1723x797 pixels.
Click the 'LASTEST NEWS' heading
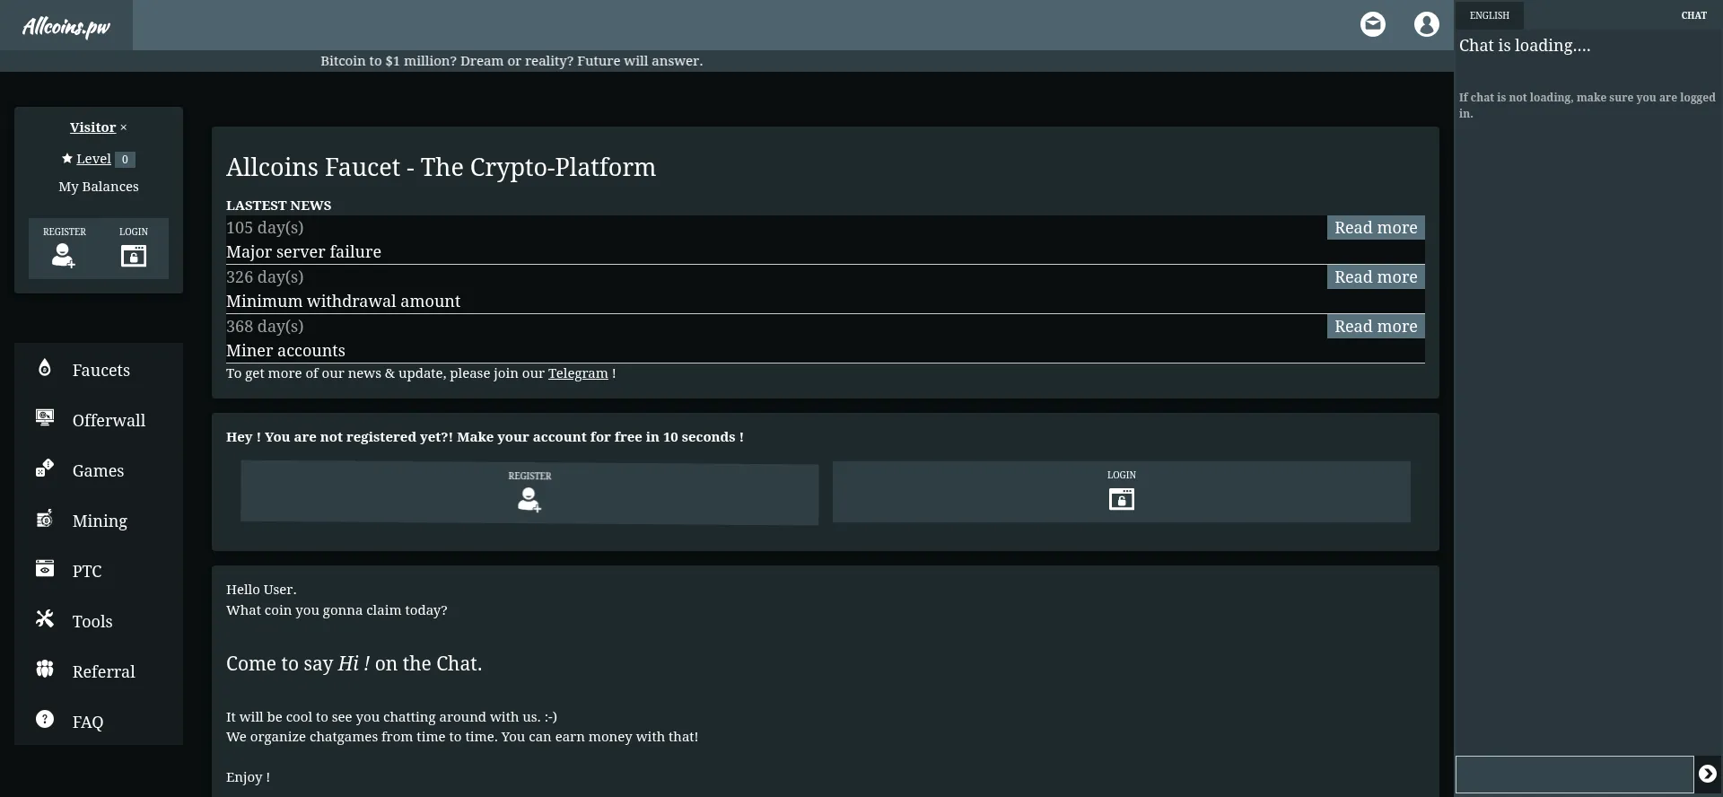coord(279,206)
